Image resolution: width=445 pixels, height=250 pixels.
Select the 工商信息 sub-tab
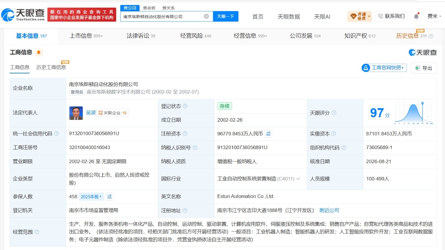[x=20, y=67]
